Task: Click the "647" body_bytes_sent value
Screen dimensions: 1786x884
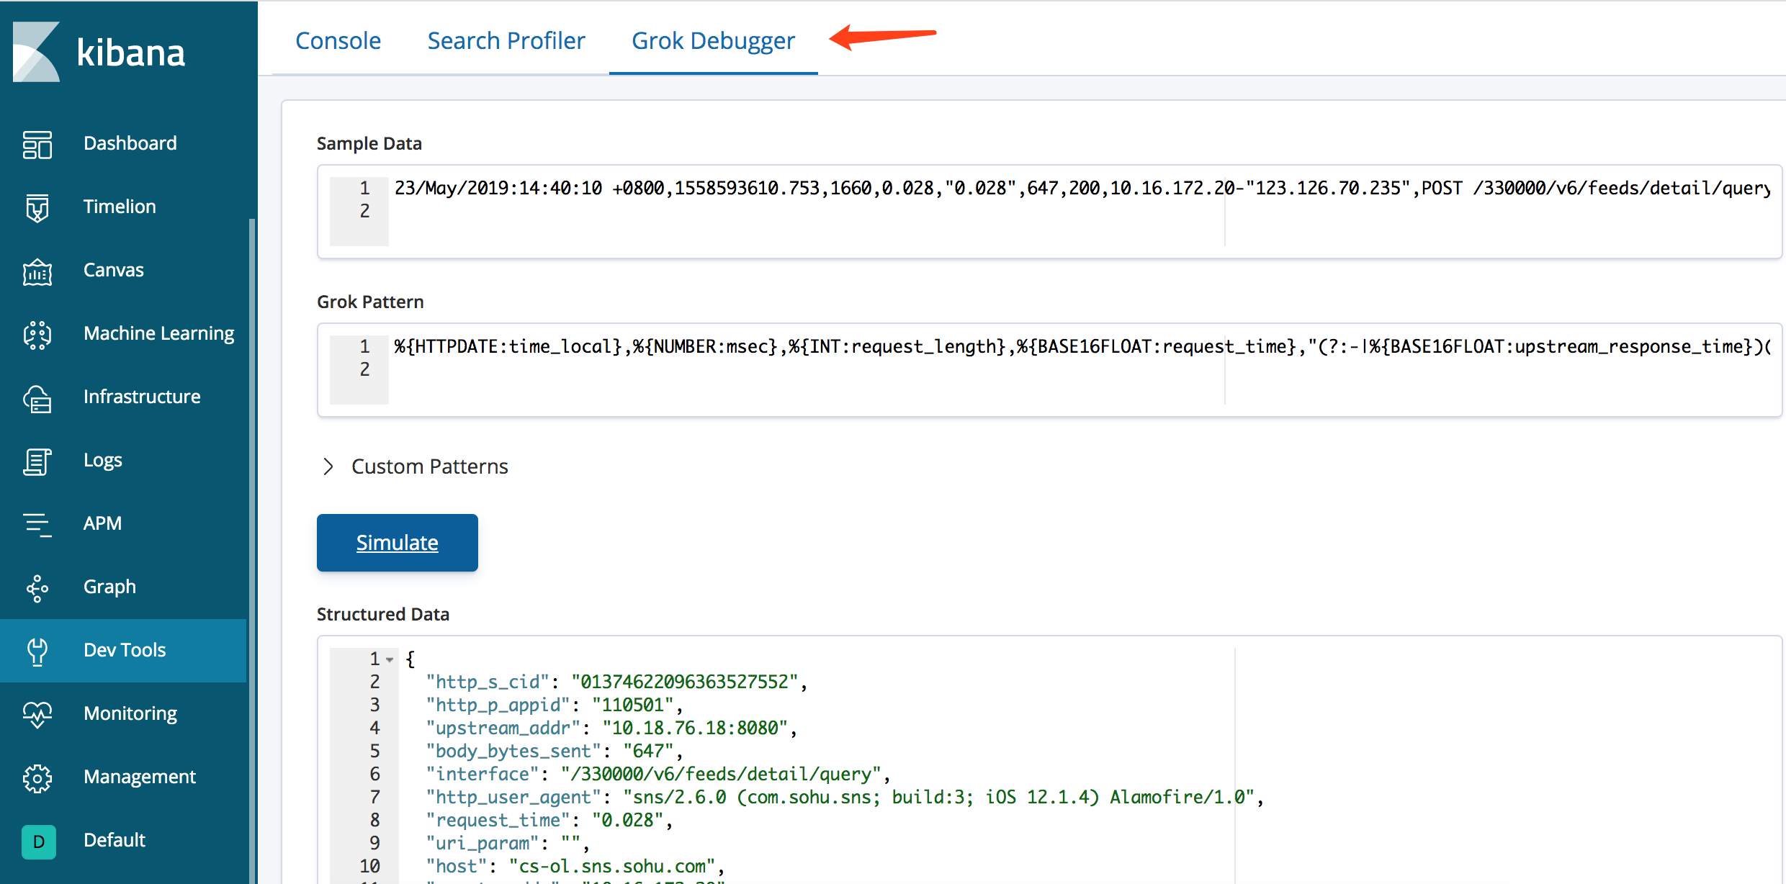Action: (x=649, y=752)
